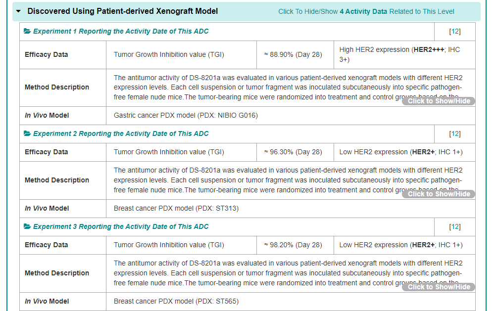Screen dimensions: 495x311
Task: Click the Gastric cancer PDX model NIBIO G016 cell
Action: pyautogui.click(x=186, y=115)
